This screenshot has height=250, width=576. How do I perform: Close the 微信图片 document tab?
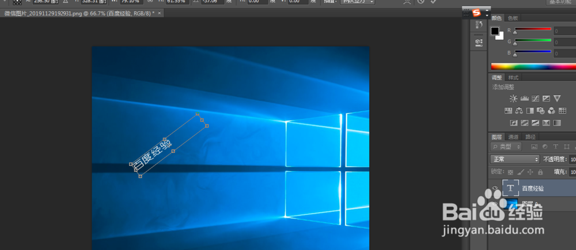159,13
